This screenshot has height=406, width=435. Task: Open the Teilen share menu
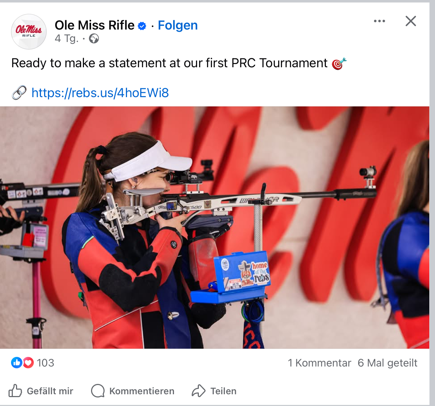pos(214,391)
